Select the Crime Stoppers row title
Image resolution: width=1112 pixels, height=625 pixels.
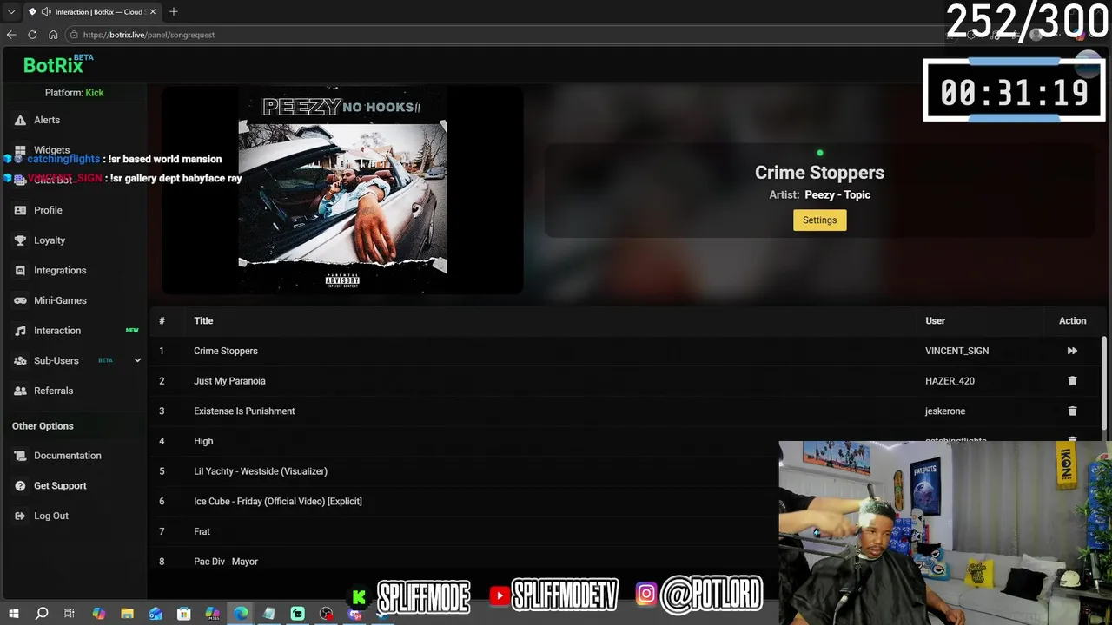(x=226, y=351)
